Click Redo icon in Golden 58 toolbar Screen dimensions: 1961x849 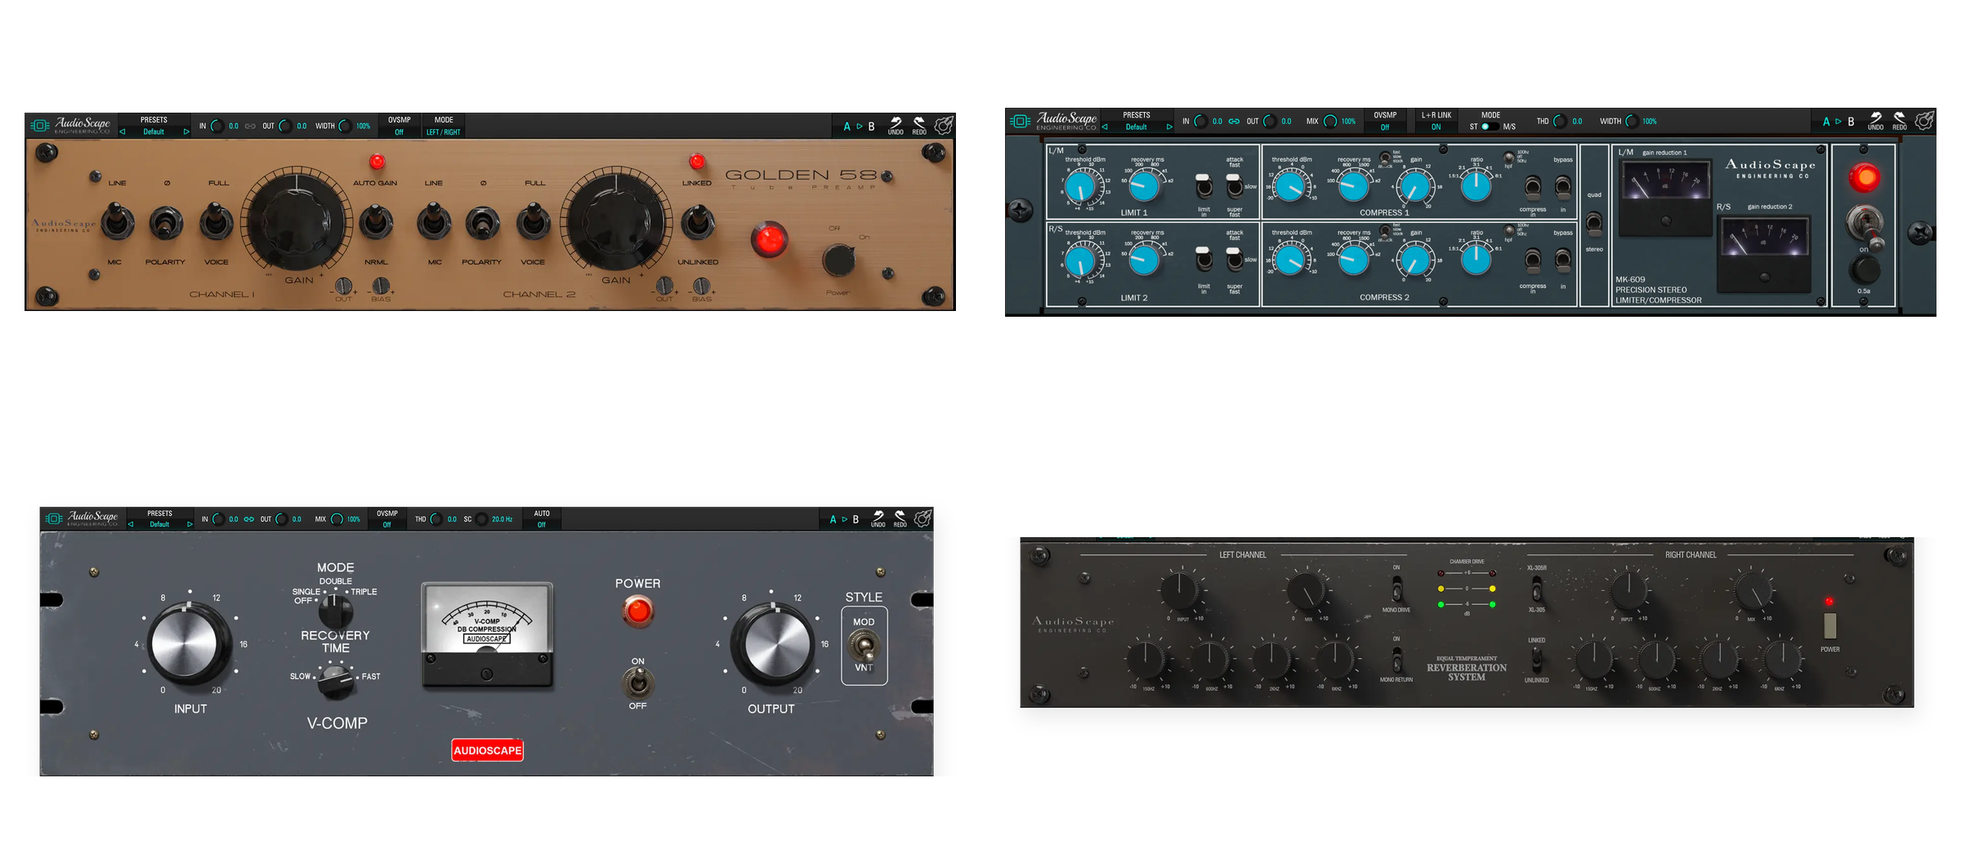pyautogui.click(x=919, y=125)
